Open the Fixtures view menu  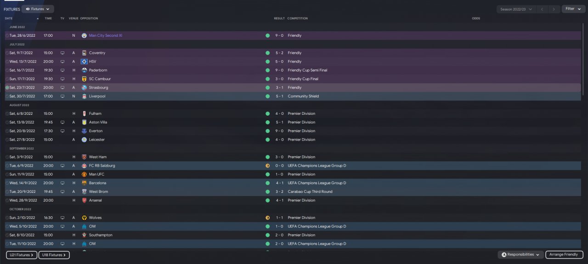pyautogui.click(x=38, y=9)
